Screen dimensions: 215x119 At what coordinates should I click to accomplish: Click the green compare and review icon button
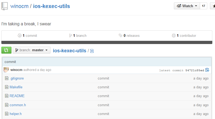coord(6,50)
